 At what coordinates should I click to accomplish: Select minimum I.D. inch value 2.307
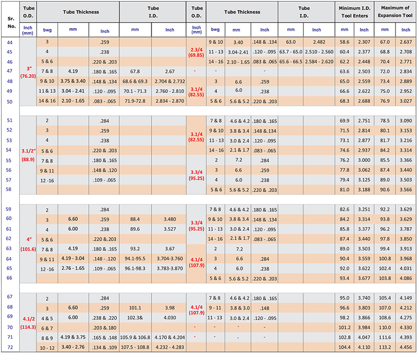(x=364, y=42)
